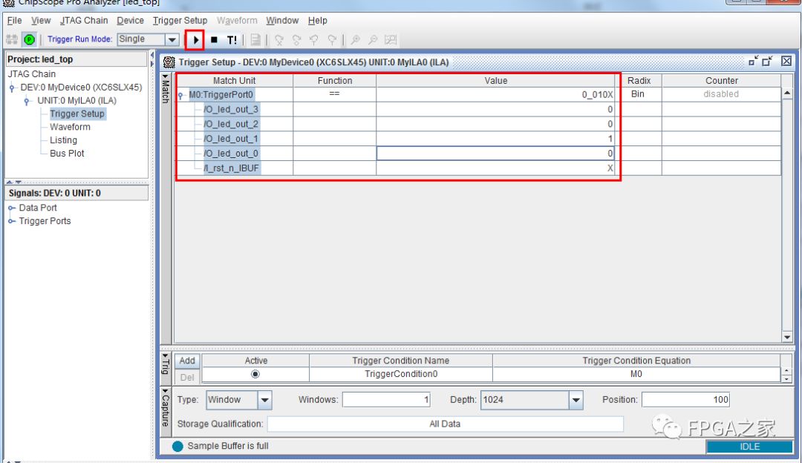
Task: Collapse the Match section panel
Action: [x=165, y=77]
